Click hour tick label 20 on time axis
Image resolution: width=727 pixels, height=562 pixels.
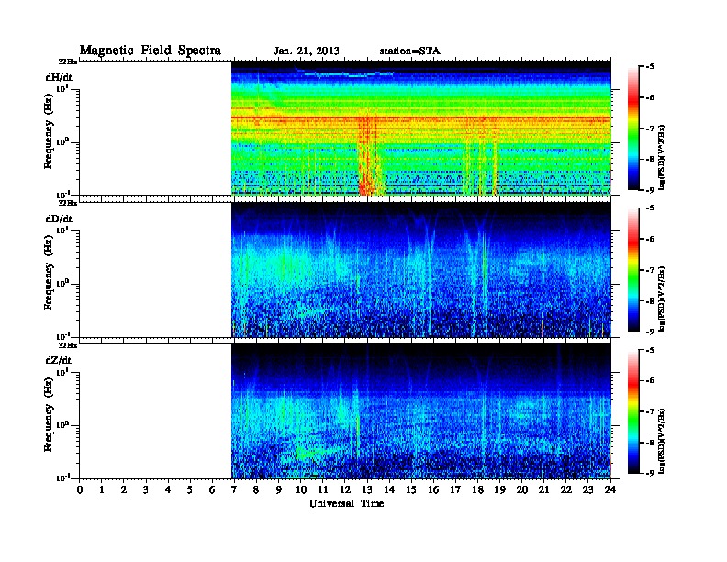tap(522, 489)
